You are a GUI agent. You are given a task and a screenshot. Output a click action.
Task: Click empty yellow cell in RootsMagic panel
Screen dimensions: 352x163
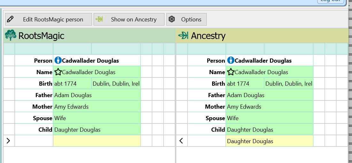(x=97, y=141)
